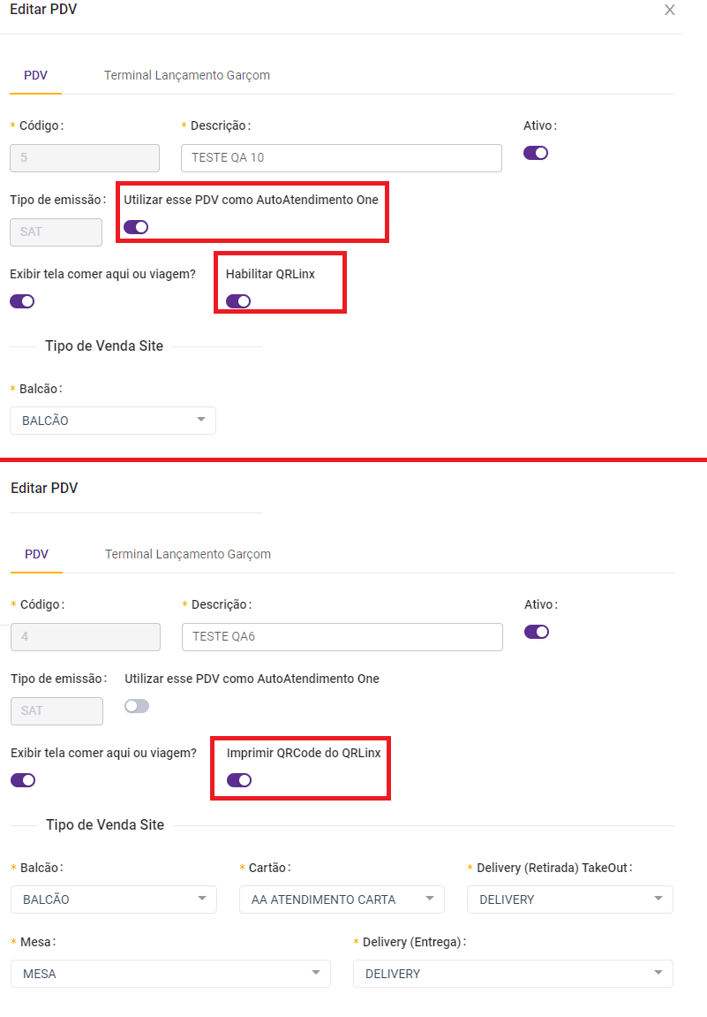Enable AutoAtendimento One for TESTE QA6
707x1017 pixels.
coord(137,706)
